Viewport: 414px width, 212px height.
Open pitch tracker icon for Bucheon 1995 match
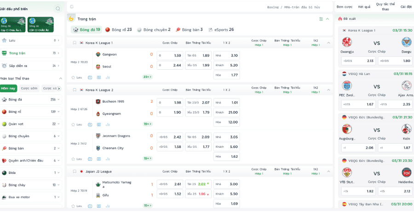point(99,124)
